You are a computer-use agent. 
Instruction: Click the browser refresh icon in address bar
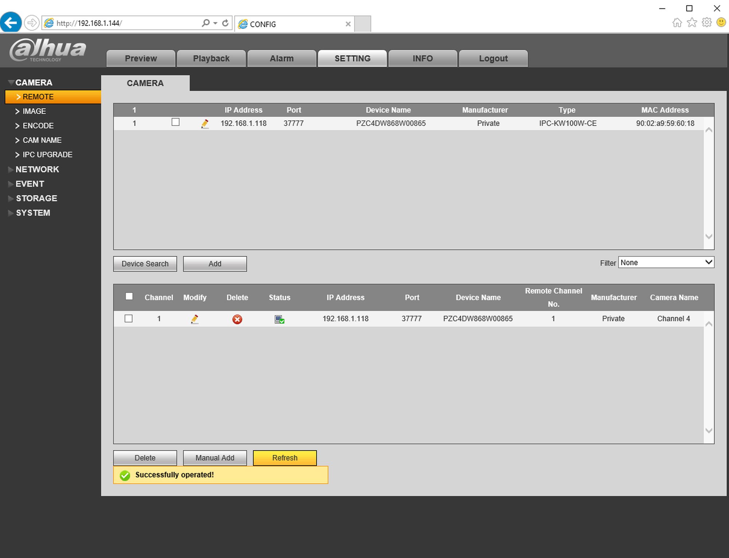(225, 23)
